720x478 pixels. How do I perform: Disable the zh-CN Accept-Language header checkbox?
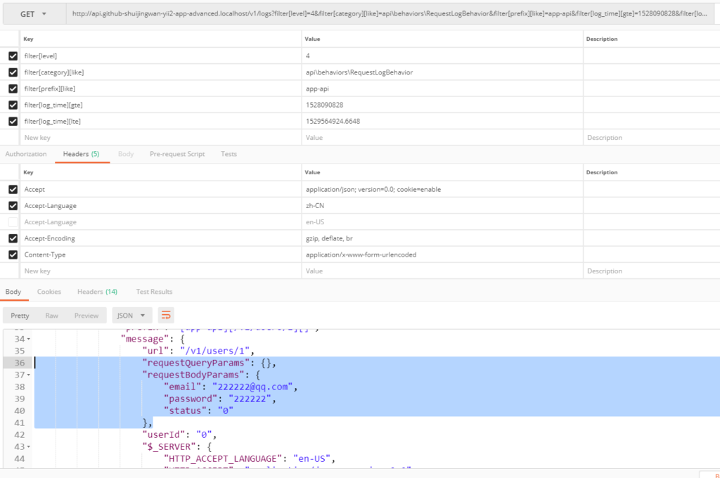coord(13,206)
